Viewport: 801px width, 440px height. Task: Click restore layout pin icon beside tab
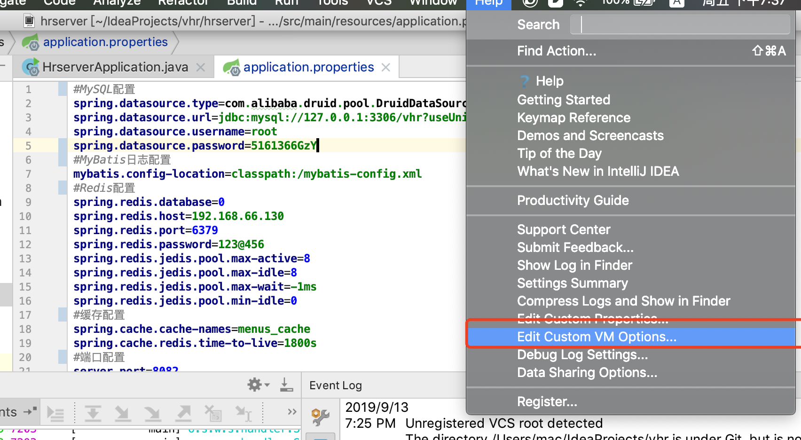tap(30, 411)
